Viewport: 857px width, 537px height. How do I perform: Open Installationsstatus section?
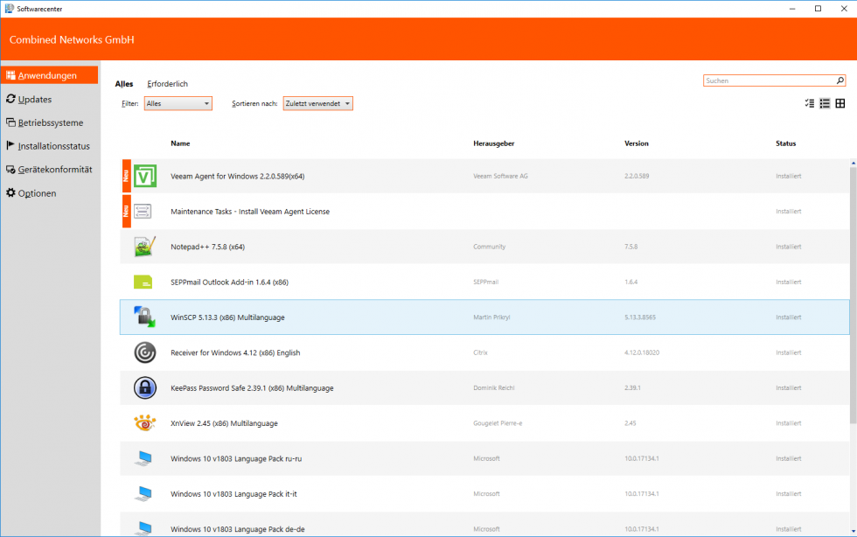(x=53, y=146)
